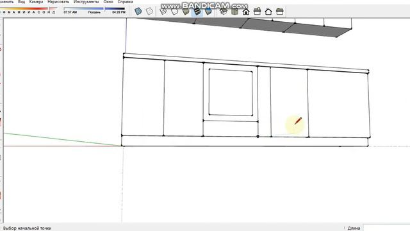Viewport: 410px width, 231px height.
Task: Switch to Wireframe face style
Action: [163, 12]
